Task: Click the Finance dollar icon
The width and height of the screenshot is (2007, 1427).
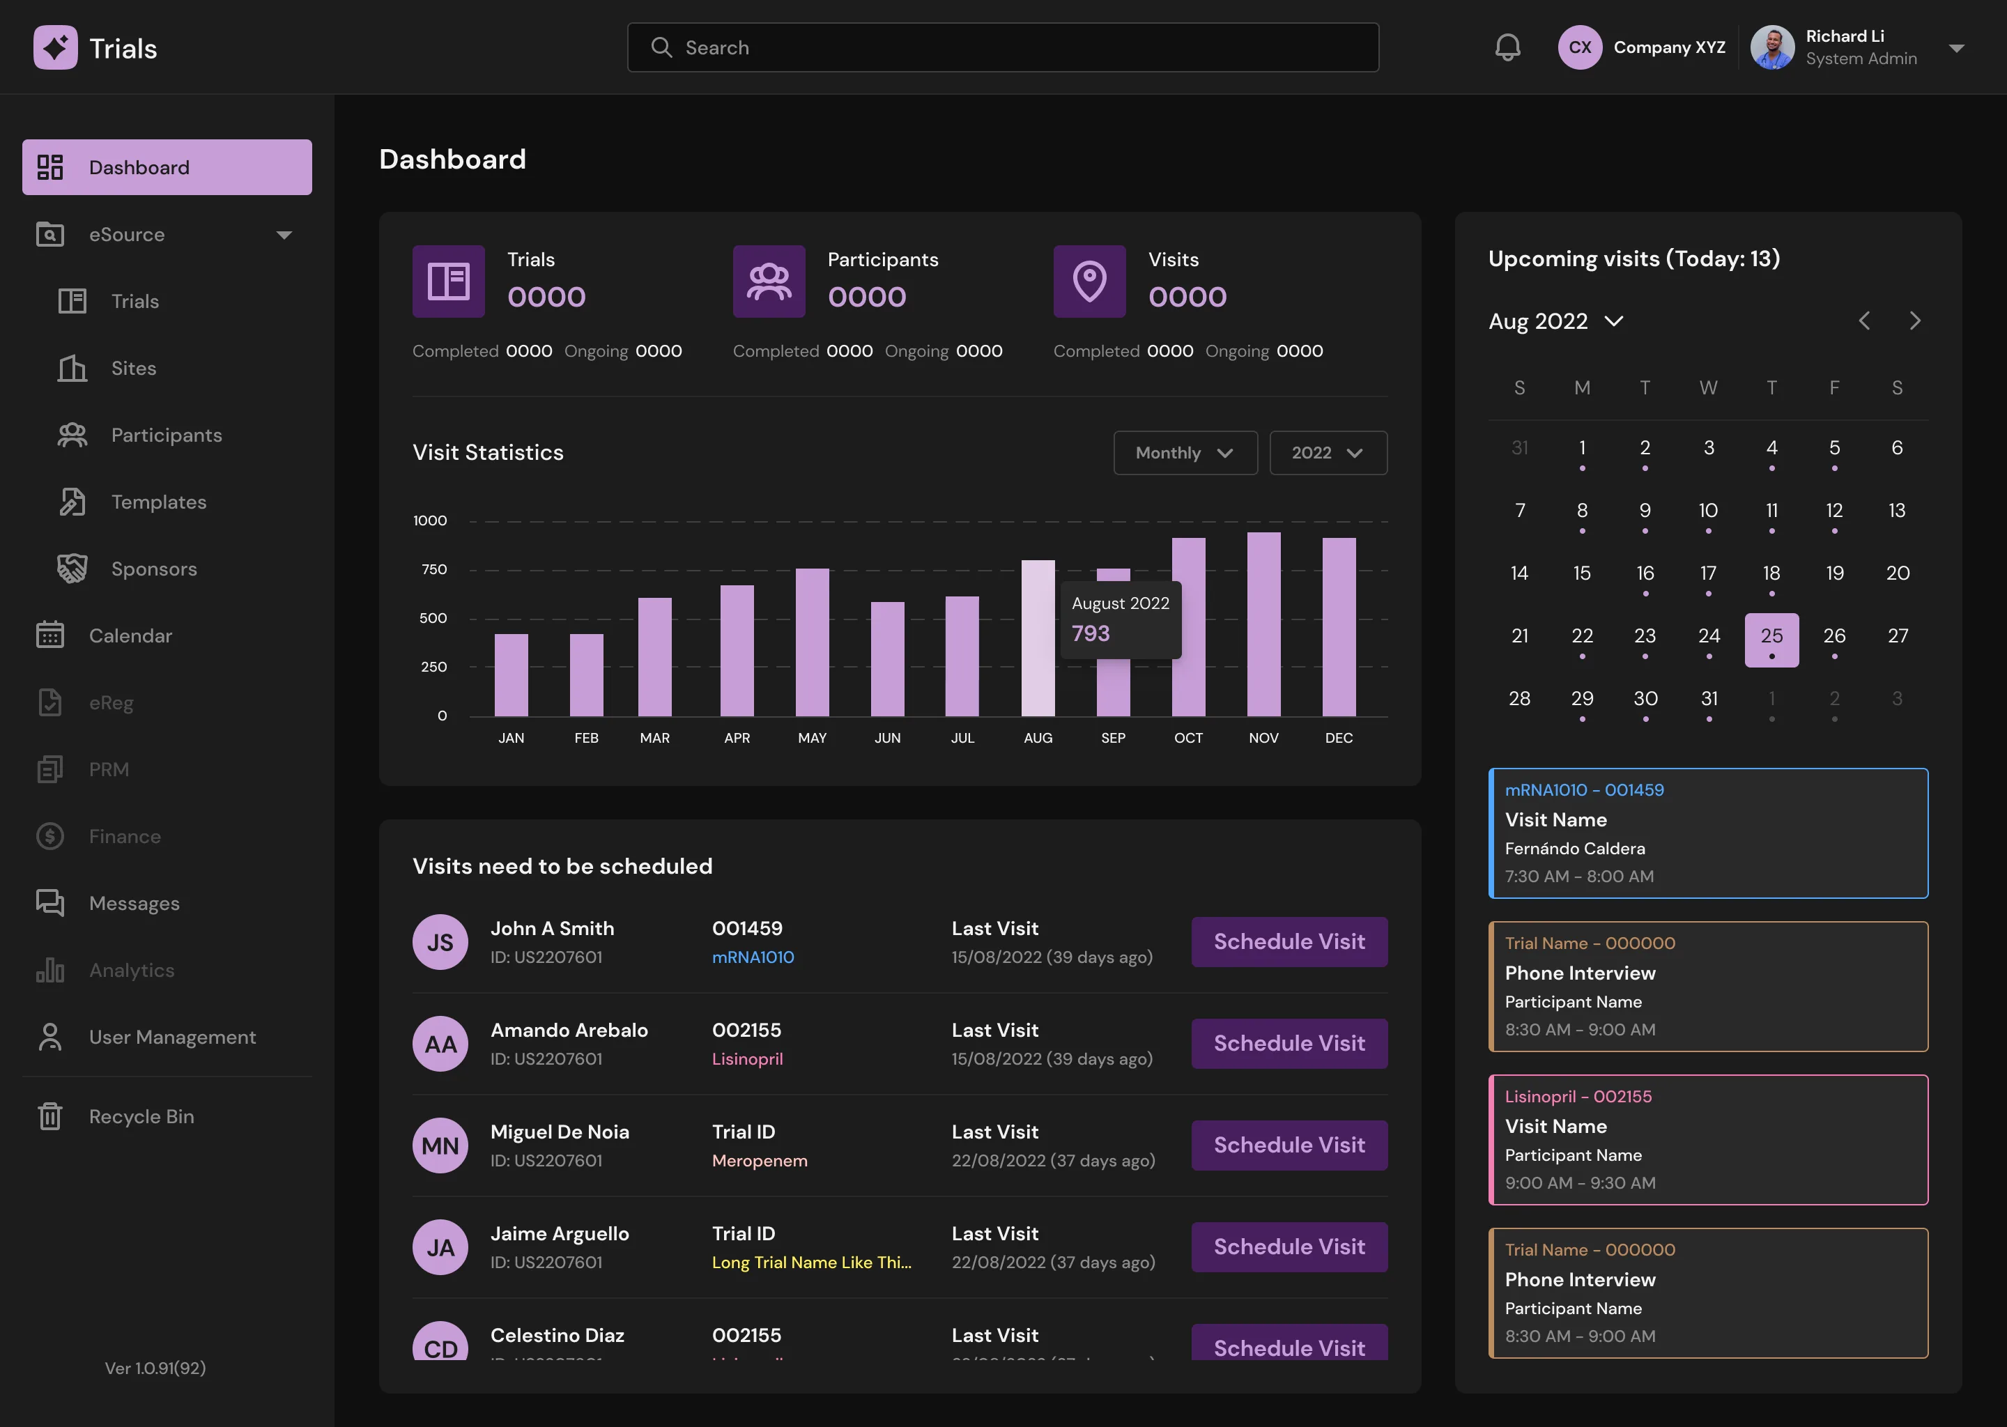Action: pyautogui.click(x=50, y=835)
